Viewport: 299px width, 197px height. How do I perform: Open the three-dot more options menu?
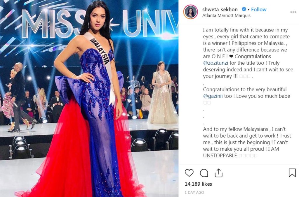tap(293, 12)
